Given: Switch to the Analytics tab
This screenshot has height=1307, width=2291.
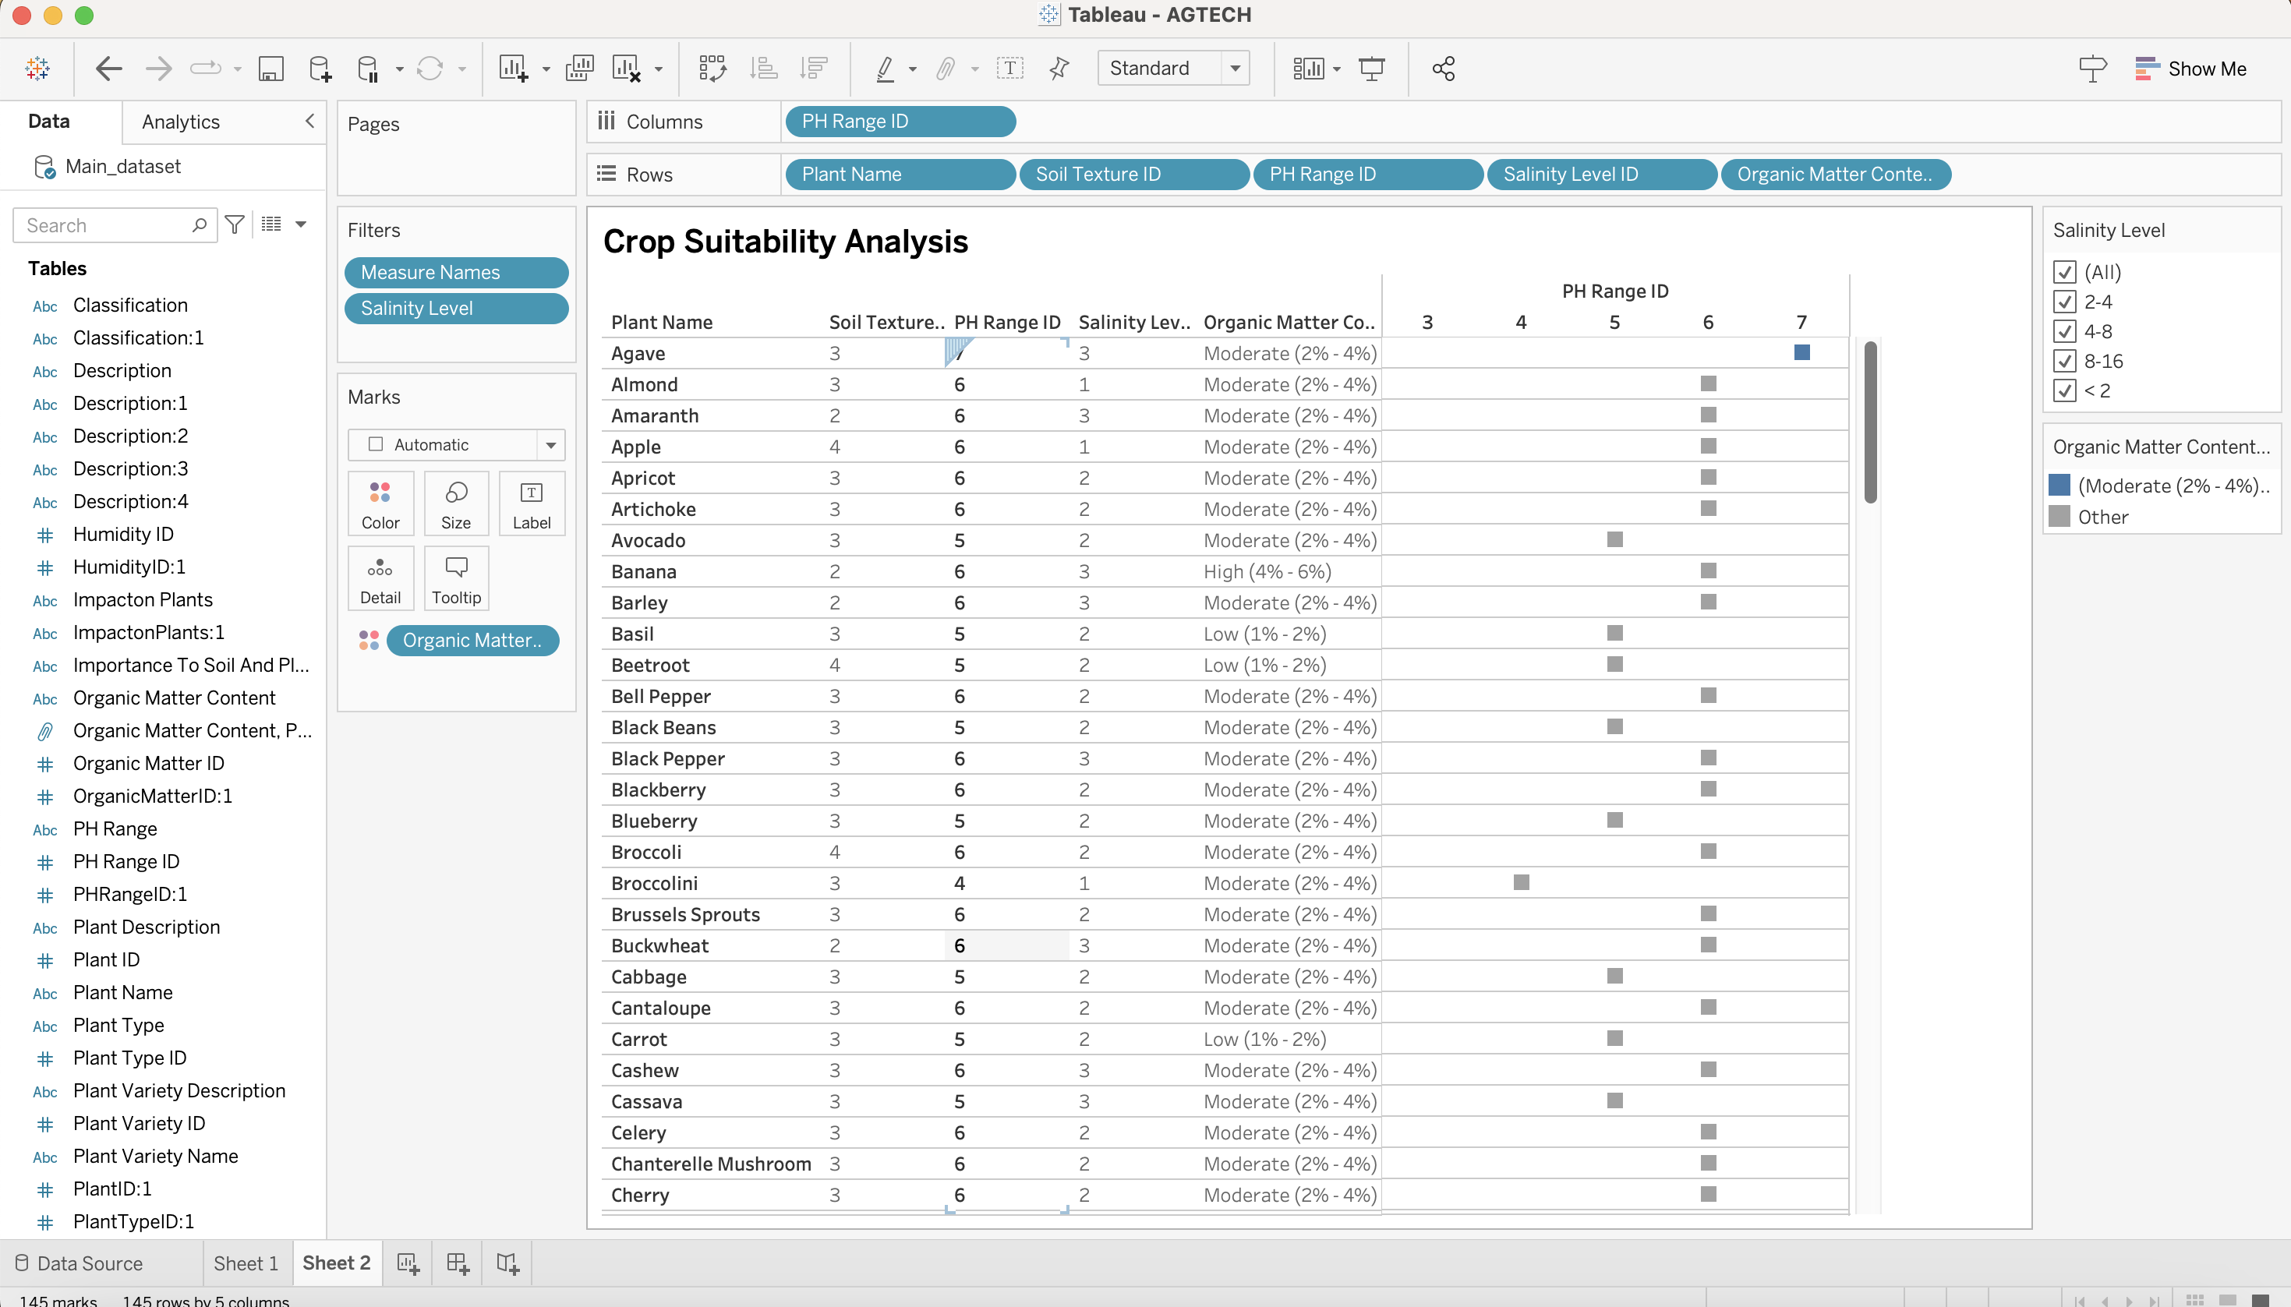Looking at the screenshot, I should tap(180, 121).
